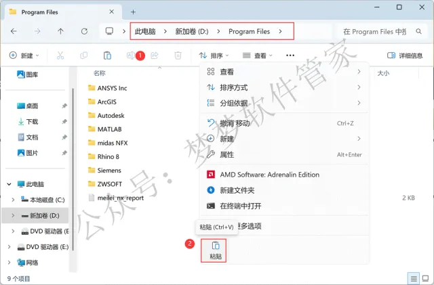Toggle the 详细信息 details pane
Screen dimensions: 434x285
pos(405,56)
